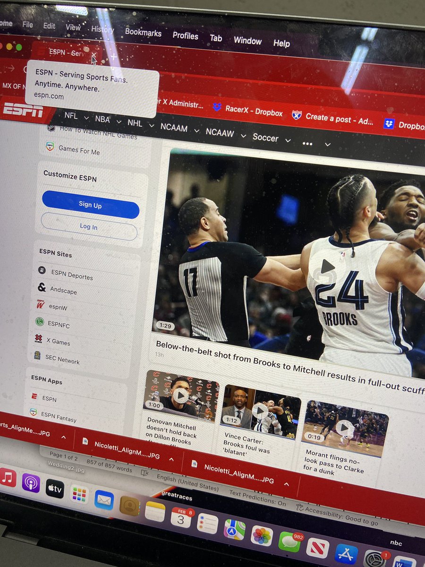This screenshot has width=425, height=567.
Task: Click the SEC Network site icon
Action: 37,355
